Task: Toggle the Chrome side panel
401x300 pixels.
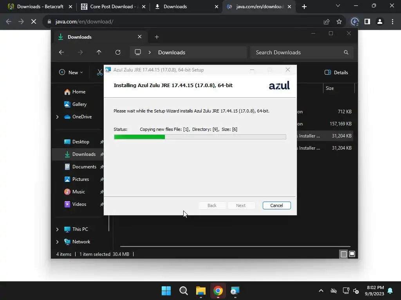Action: click(x=367, y=22)
